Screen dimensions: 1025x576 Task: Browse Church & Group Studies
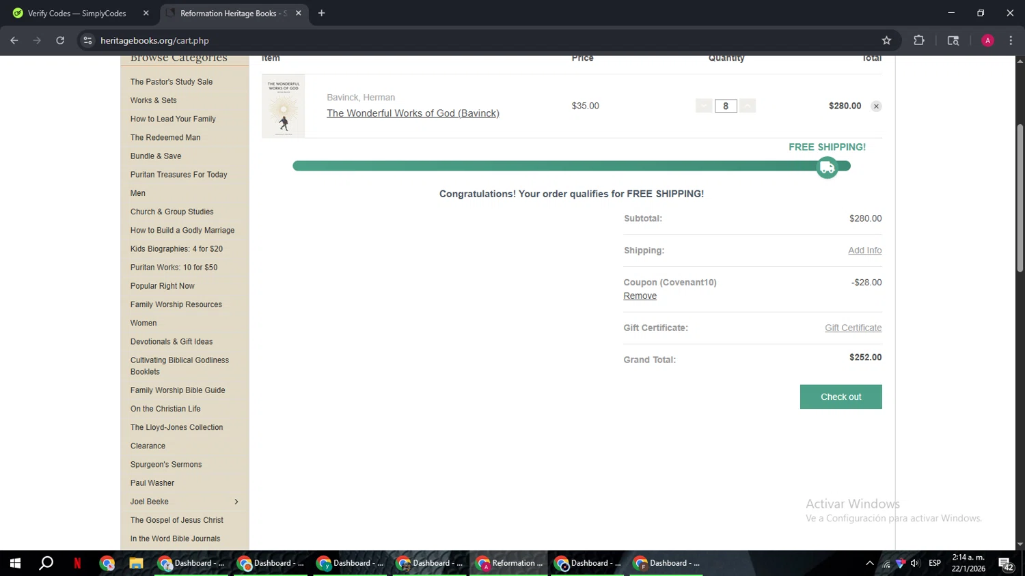click(x=172, y=212)
